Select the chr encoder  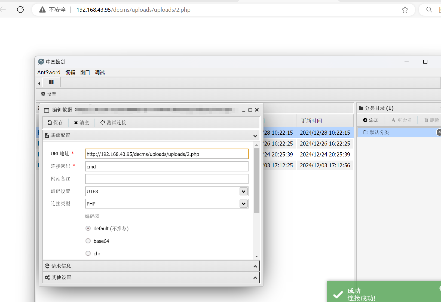[88, 253]
